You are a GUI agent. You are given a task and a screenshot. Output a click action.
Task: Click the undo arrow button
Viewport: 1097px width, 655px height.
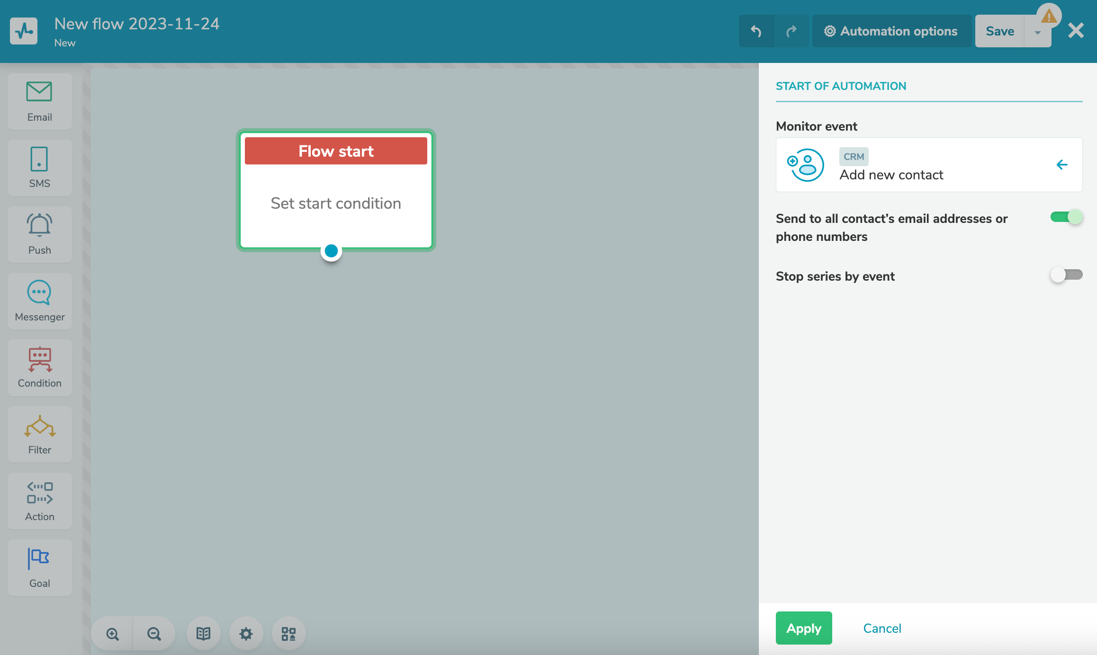(756, 31)
